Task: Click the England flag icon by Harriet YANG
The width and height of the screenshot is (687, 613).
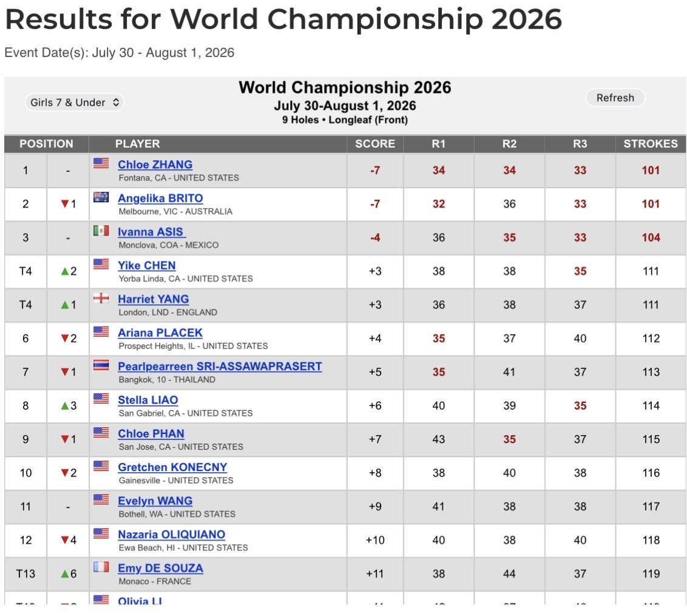Action: (x=101, y=298)
